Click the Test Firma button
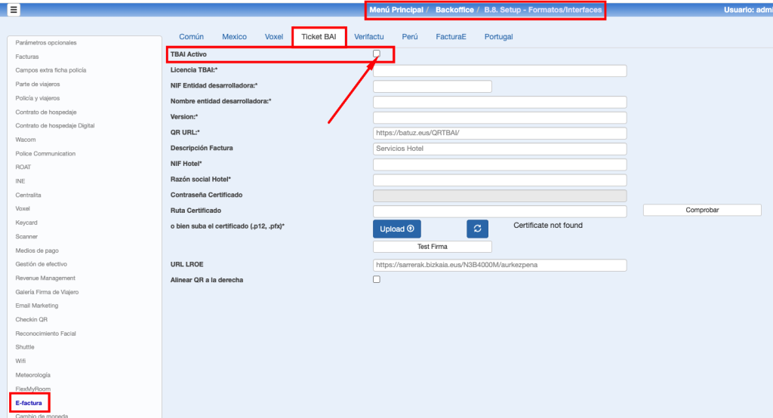 click(433, 247)
